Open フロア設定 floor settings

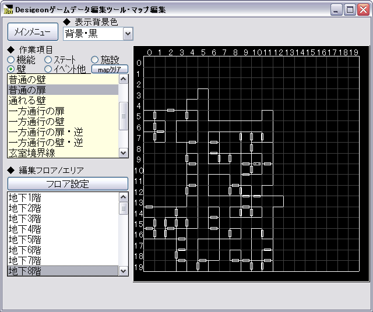pyautogui.click(x=68, y=184)
